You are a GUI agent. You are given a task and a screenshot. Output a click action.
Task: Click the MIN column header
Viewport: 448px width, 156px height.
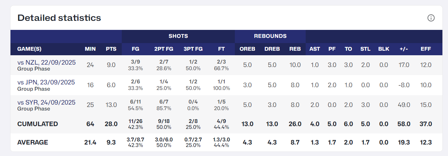(x=90, y=49)
